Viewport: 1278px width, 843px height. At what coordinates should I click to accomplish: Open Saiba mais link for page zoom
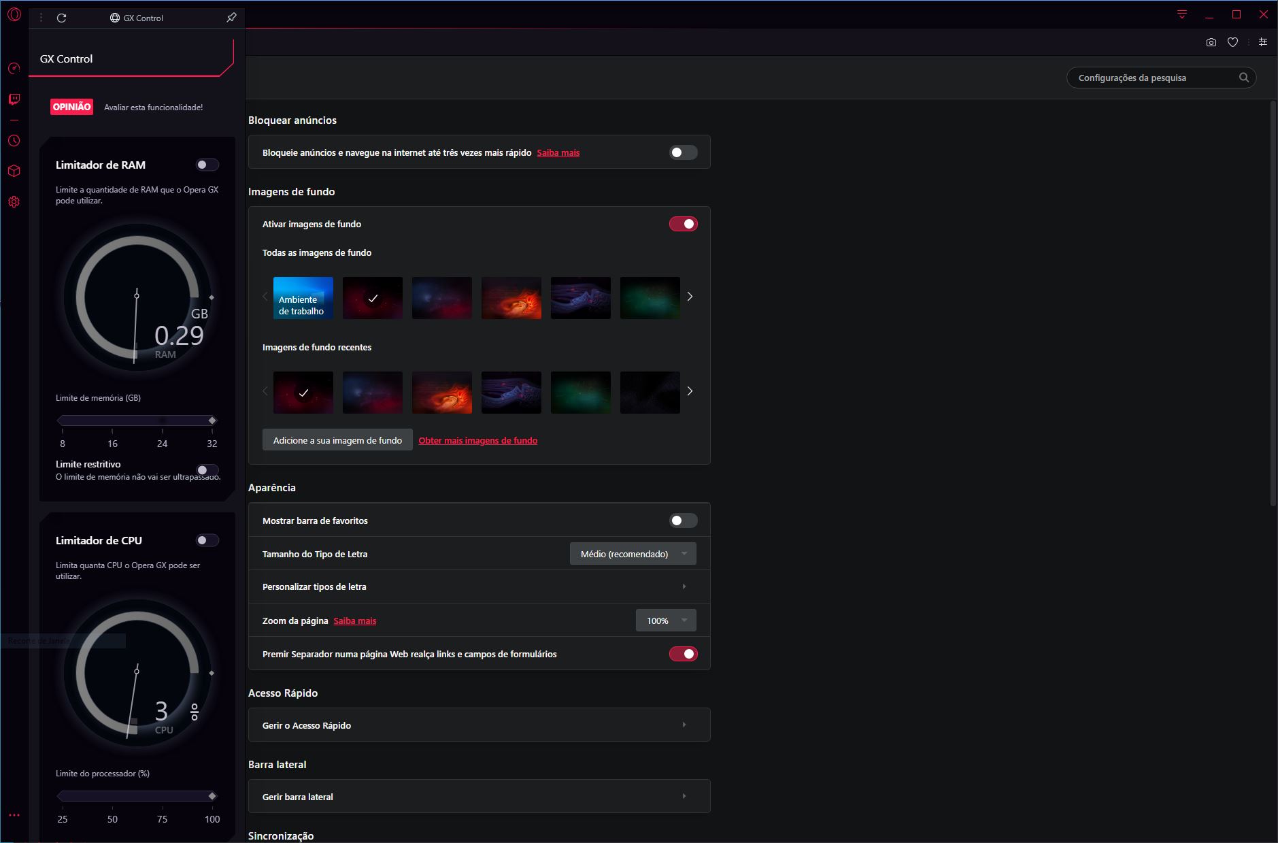[354, 621]
